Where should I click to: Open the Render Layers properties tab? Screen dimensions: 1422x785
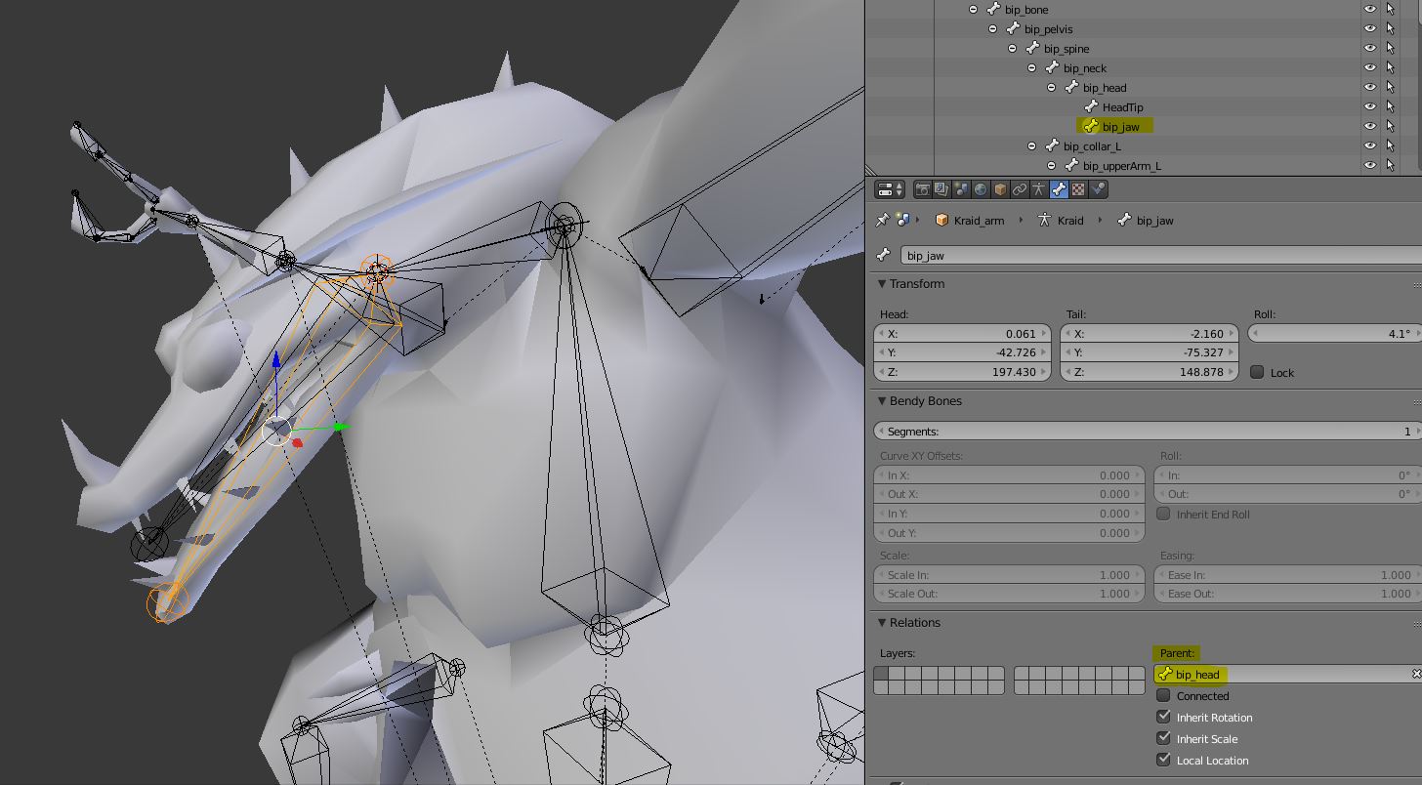(941, 189)
